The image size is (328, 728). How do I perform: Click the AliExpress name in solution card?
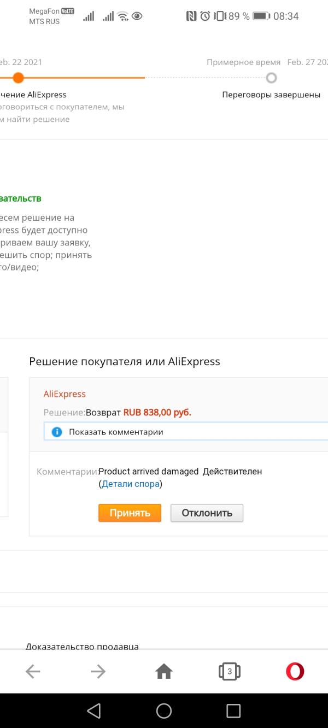pyautogui.click(x=65, y=394)
